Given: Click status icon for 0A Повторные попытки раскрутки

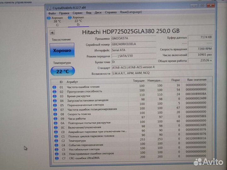Looking at the screenshot, I should [x=55, y=123].
